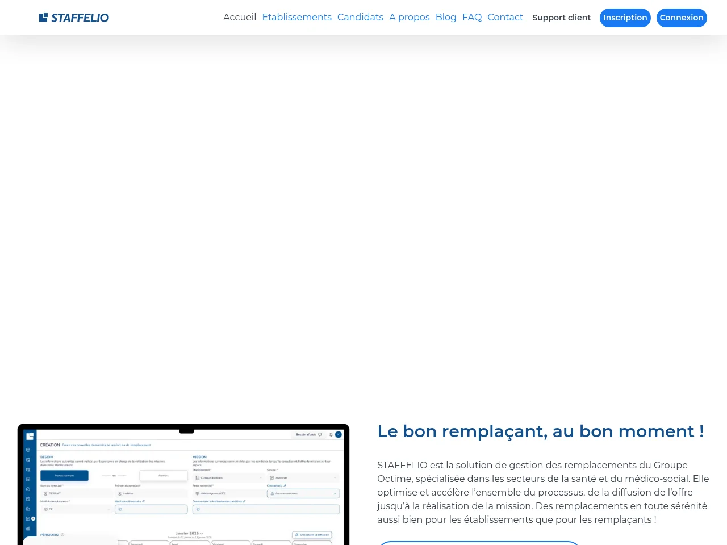
Task: Click the laptop mockup screenshot image
Action: pos(183,484)
